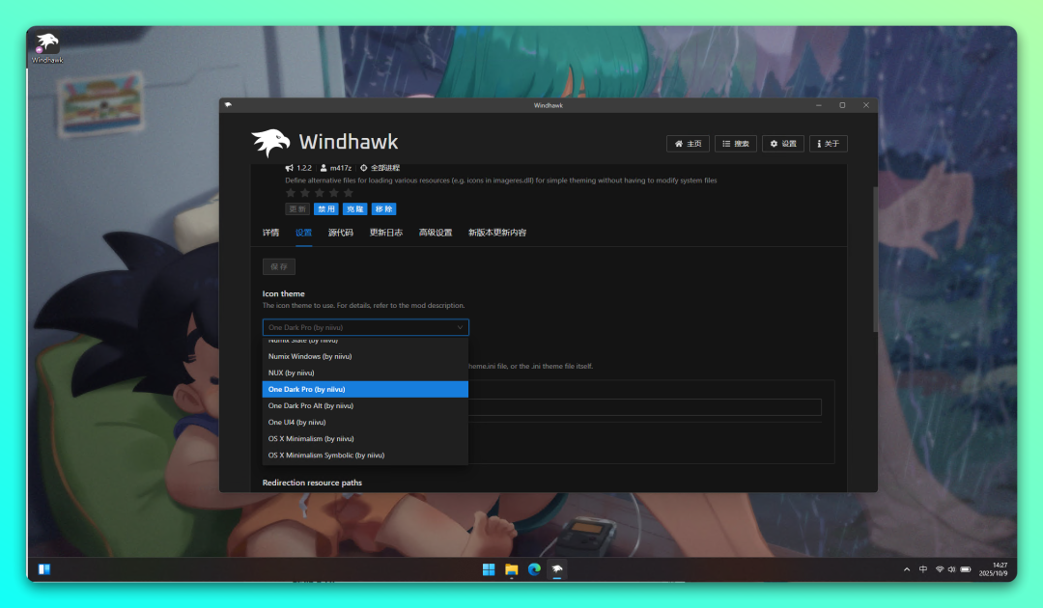Click the Windhawk eagle logo in header
Image resolution: width=1043 pixels, height=608 pixels.
pyautogui.click(x=270, y=143)
